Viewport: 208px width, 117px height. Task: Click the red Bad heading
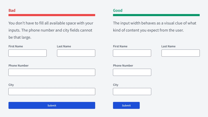[x=12, y=10]
